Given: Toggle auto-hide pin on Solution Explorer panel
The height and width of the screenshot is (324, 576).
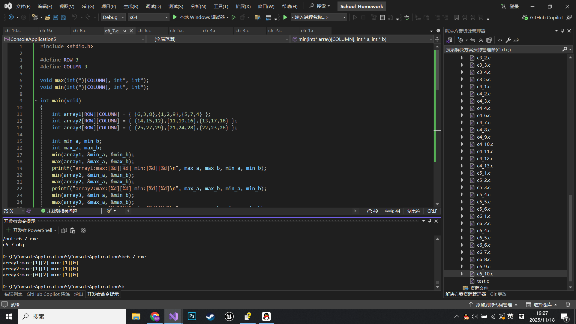Looking at the screenshot, I should pyautogui.click(x=562, y=31).
